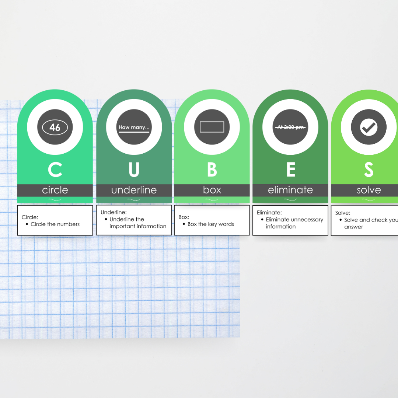Select the 'Underline the important information' text box

134,220
